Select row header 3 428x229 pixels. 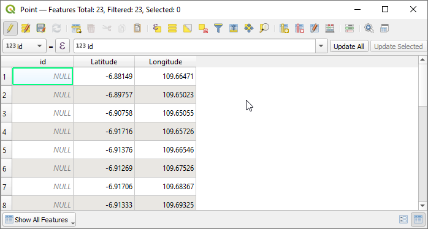(x=6, y=113)
